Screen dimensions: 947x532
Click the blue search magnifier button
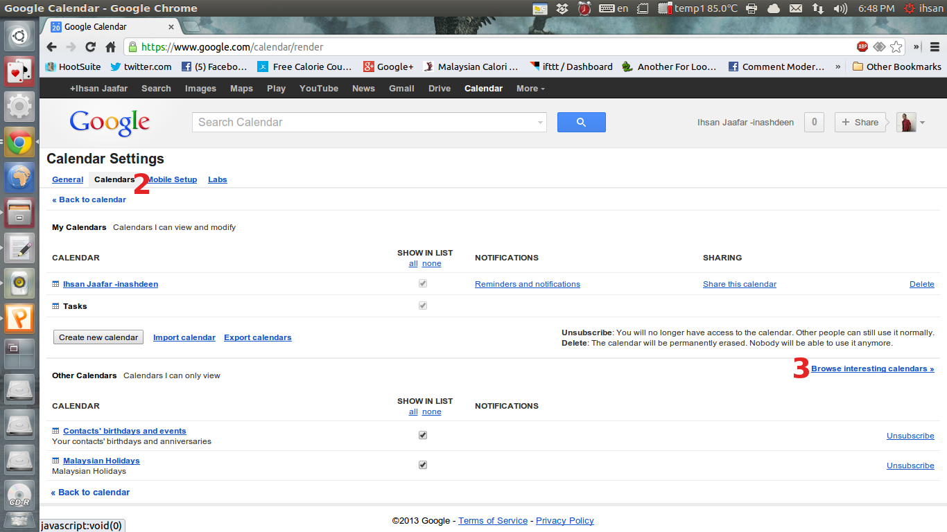[x=581, y=122]
